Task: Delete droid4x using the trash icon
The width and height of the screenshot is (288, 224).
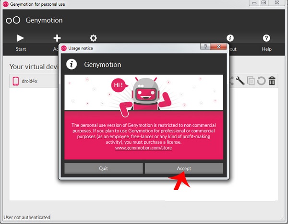Action: click(272, 81)
